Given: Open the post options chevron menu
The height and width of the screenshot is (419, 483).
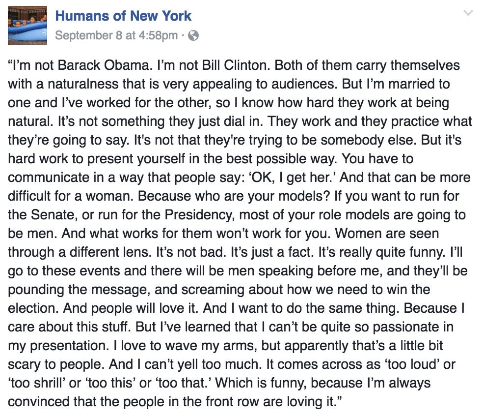Looking at the screenshot, I should (x=468, y=13).
